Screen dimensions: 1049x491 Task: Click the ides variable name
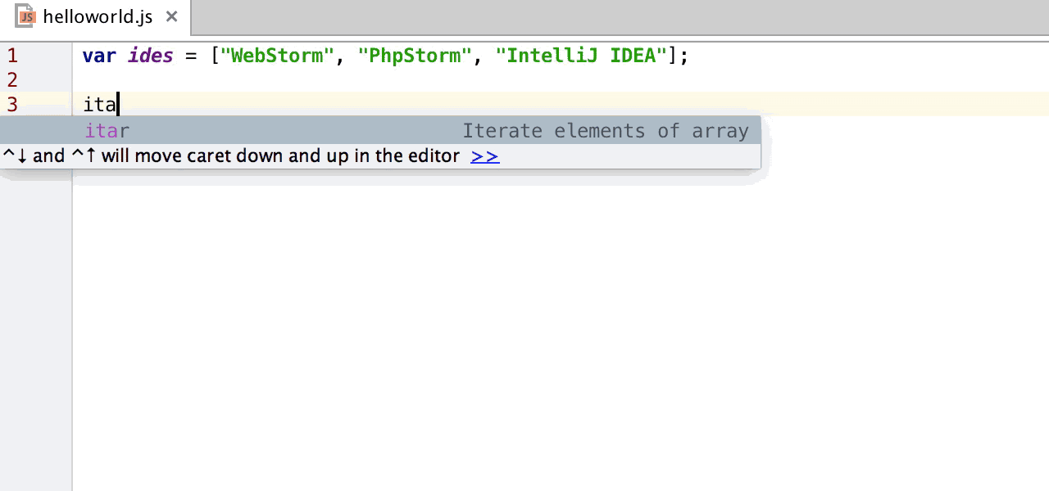point(149,55)
